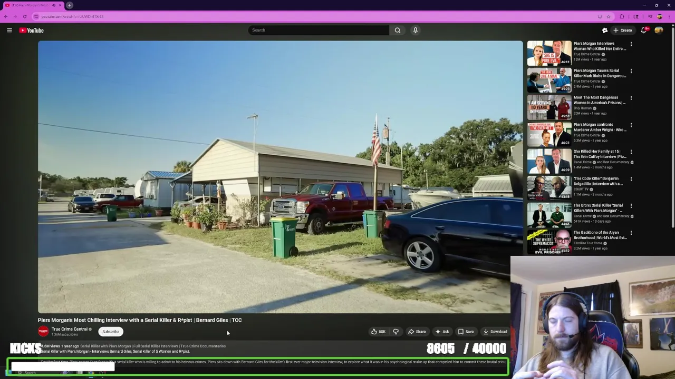Open the YouTube hamburger guide menu
The image size is (675, 379).
click(x=9, y=31)
